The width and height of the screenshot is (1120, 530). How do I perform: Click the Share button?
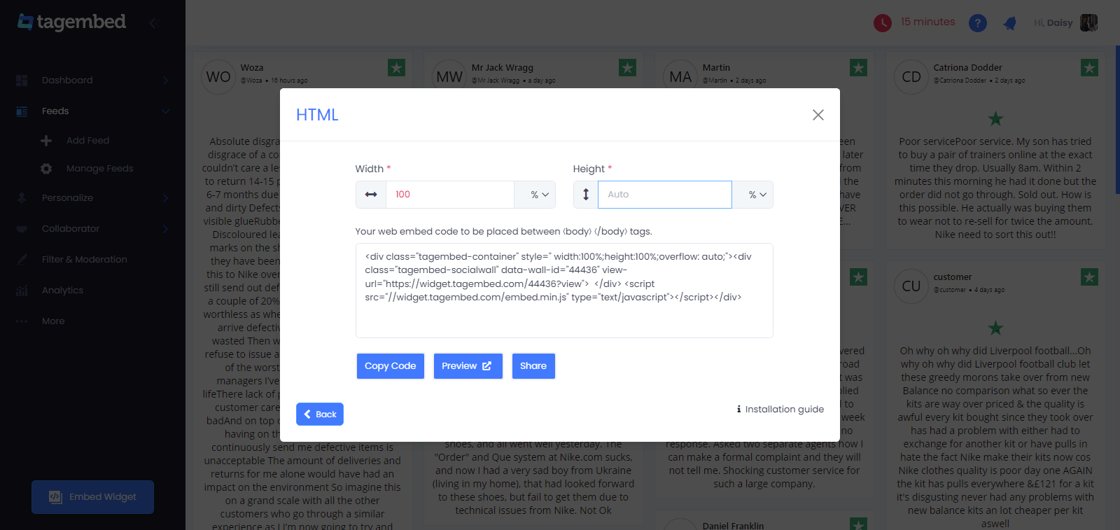(x=533, y=366)
